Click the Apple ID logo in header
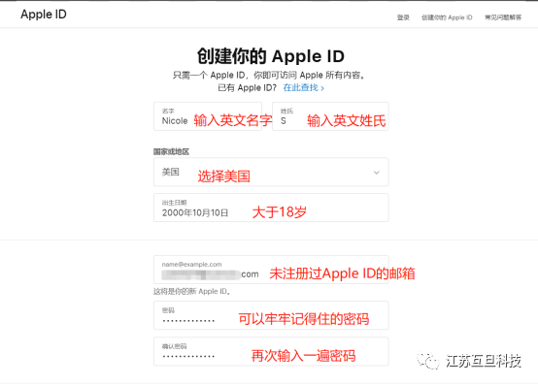538x385 pixels. 44,15
